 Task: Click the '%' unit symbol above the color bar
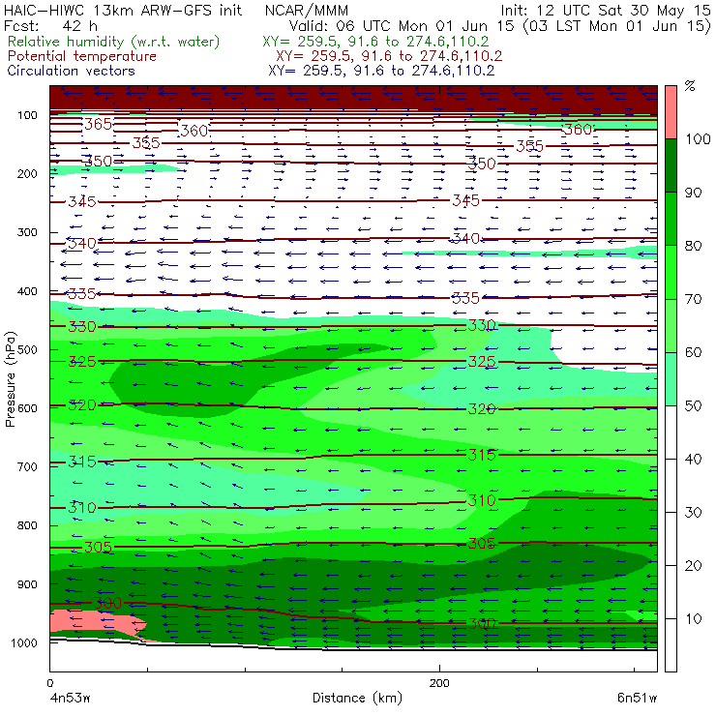[x=690, y=86]
